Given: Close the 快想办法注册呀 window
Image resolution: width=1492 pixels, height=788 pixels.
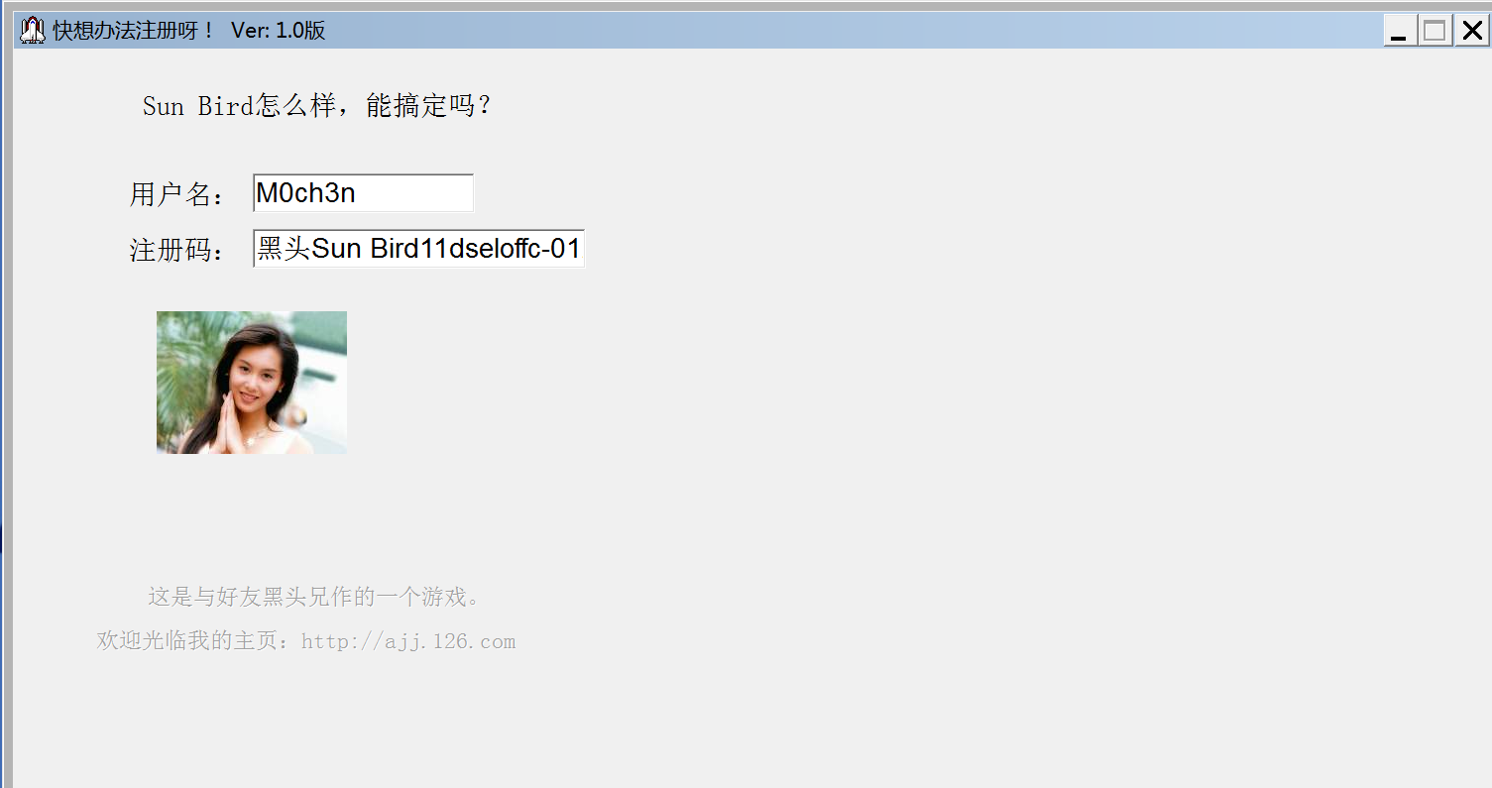Looking at the screenshot, I should 1471,31.
